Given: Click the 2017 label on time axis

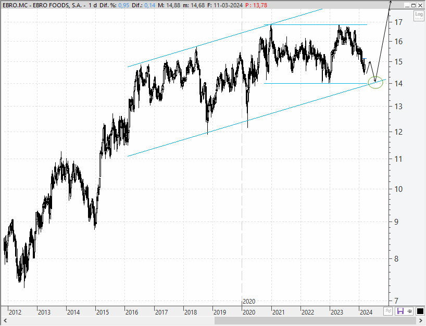Looking at the screenshot, I should tap(161, 312).
